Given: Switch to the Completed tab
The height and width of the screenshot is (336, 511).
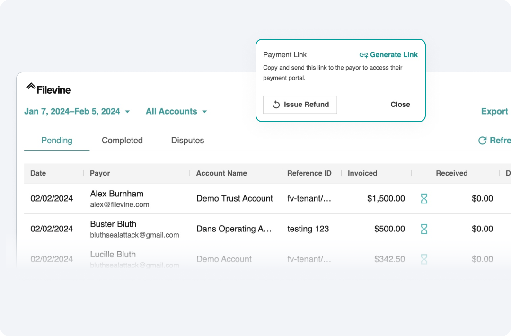Looking at the screenshot, I should (122, 141).
